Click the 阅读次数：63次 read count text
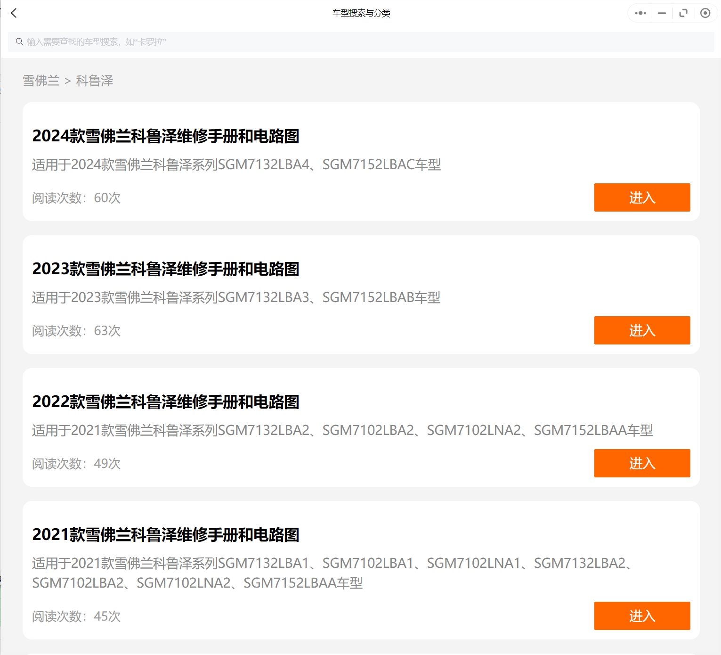The height and width of the screenshot is (655, 721). pos(76,331)
